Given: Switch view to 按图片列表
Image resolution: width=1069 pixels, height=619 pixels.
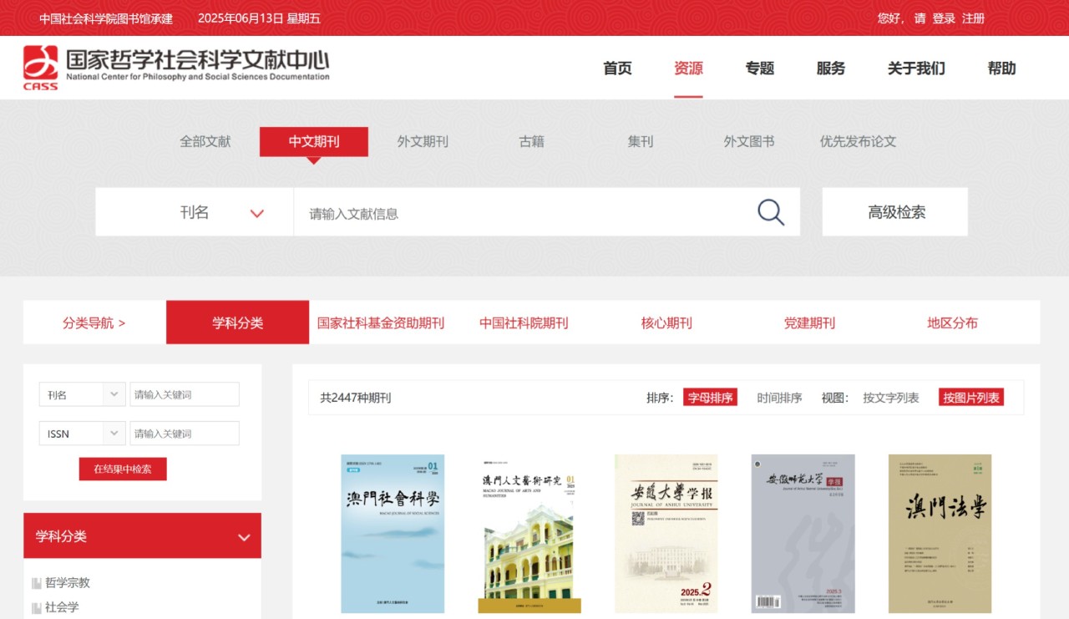Looking at the screenshot, I should point(971,398).
